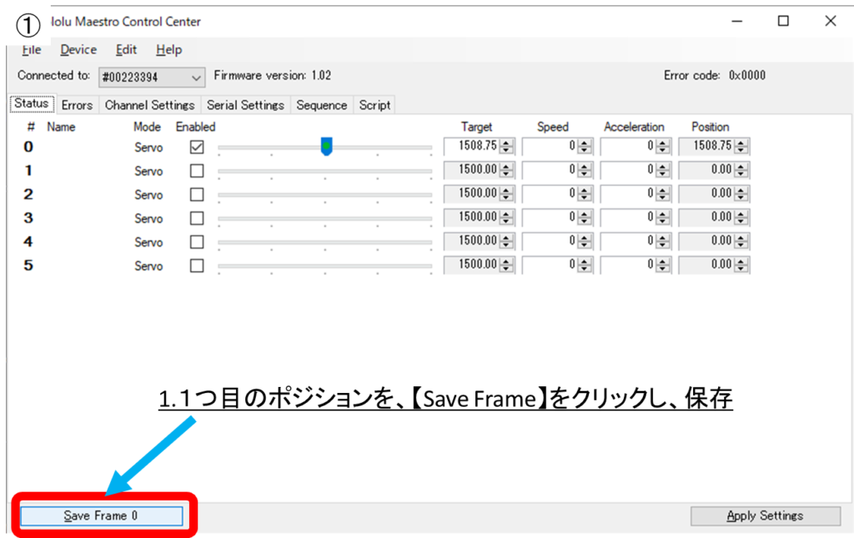Click the channel 0 slider handle
The width and height of the screenshot is (854, 538).
click(x=326, y=146)
